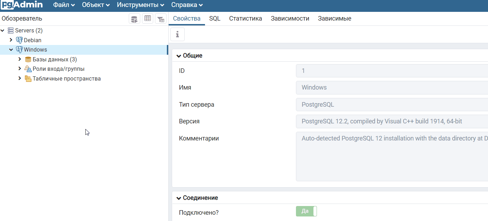Viewport: 488px width, 221px height.
Task: Click the Query Tool icon in browser toolbar
Action: pyautogui.click(x=134, y=19)
